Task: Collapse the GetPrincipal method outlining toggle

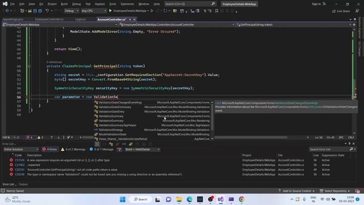Action: click(x=29, y=66)
